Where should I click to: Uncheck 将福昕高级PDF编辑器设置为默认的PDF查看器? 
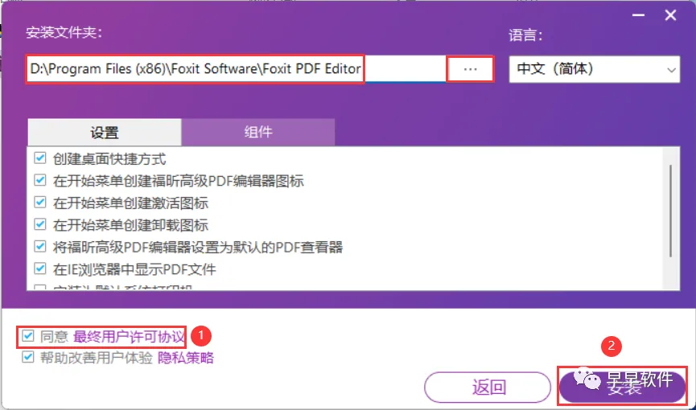coord(40,246)
